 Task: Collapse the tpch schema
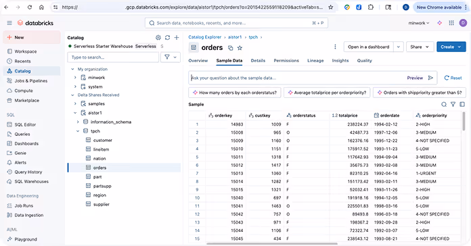[78, 131]
